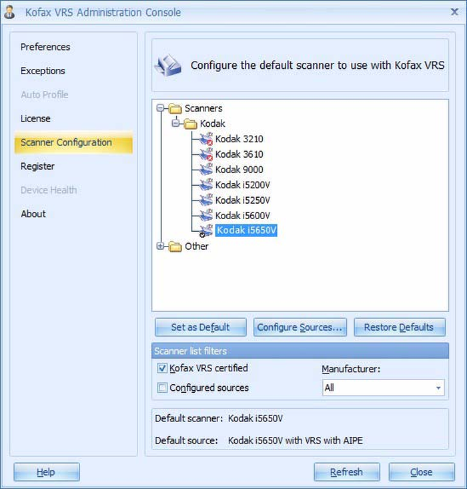Select the Kodak 9000 tree label
Image resolution: width=467 pixels, height=489 pixels.
(240, 169)
